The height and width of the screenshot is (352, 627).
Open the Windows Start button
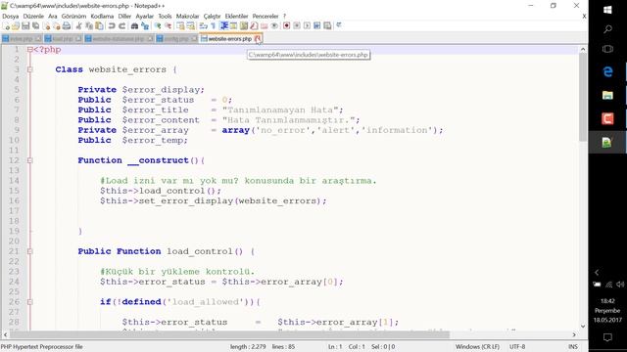[x=607, y=10]
